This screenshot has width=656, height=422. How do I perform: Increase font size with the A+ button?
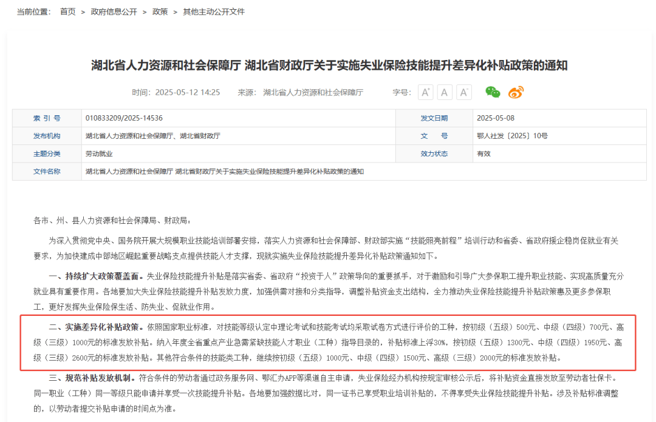(x=425, y=92)
